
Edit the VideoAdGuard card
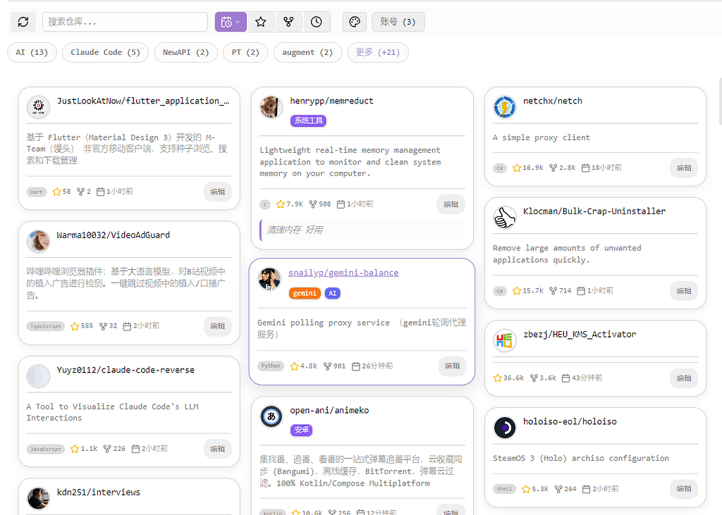[217, 326]
